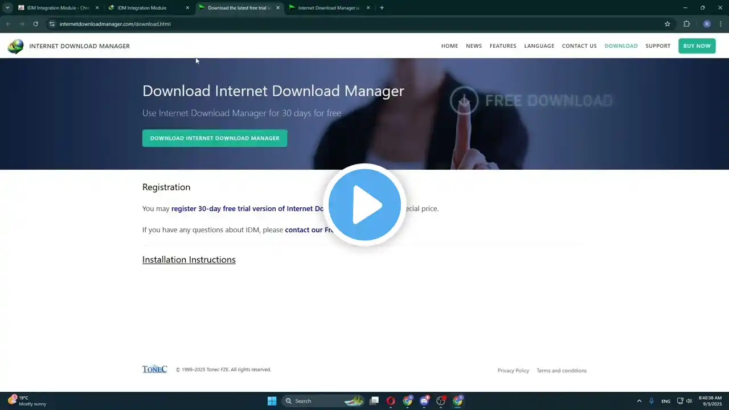Click DOWNLOAD in the navigation bar
The image size is (729, 410).
pos(621,46)
